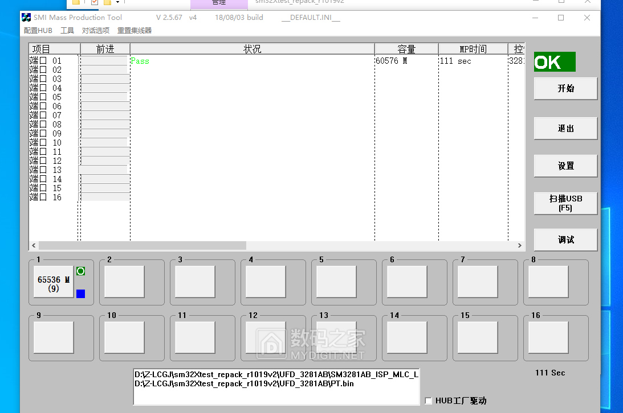Click the green OK status badge

click(x=554, y=62)
